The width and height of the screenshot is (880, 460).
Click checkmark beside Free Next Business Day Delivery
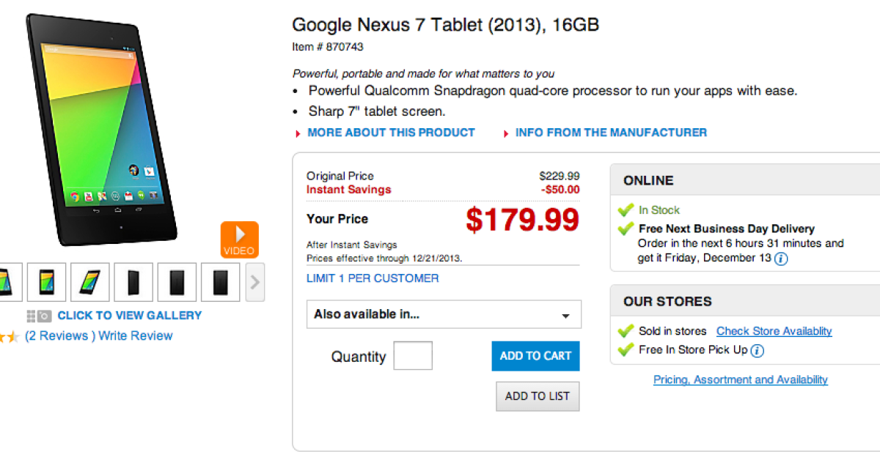tap(626, 229)
